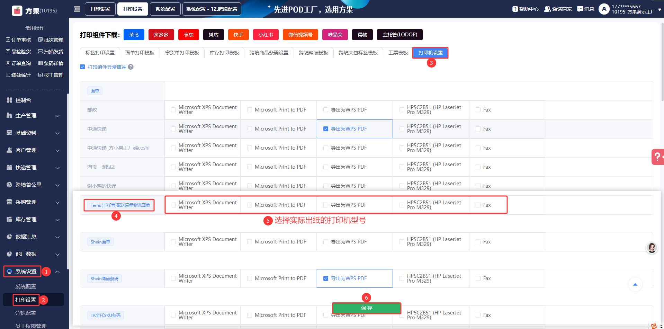This screenshot has height=329, width=664.
Task: Open the red floating question-mark help button
Action: coord(657,157)
